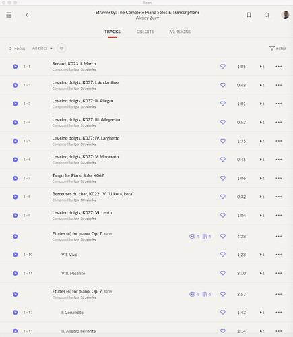Open the All discs dropdown
293x337 pixels.
point(42,48)
